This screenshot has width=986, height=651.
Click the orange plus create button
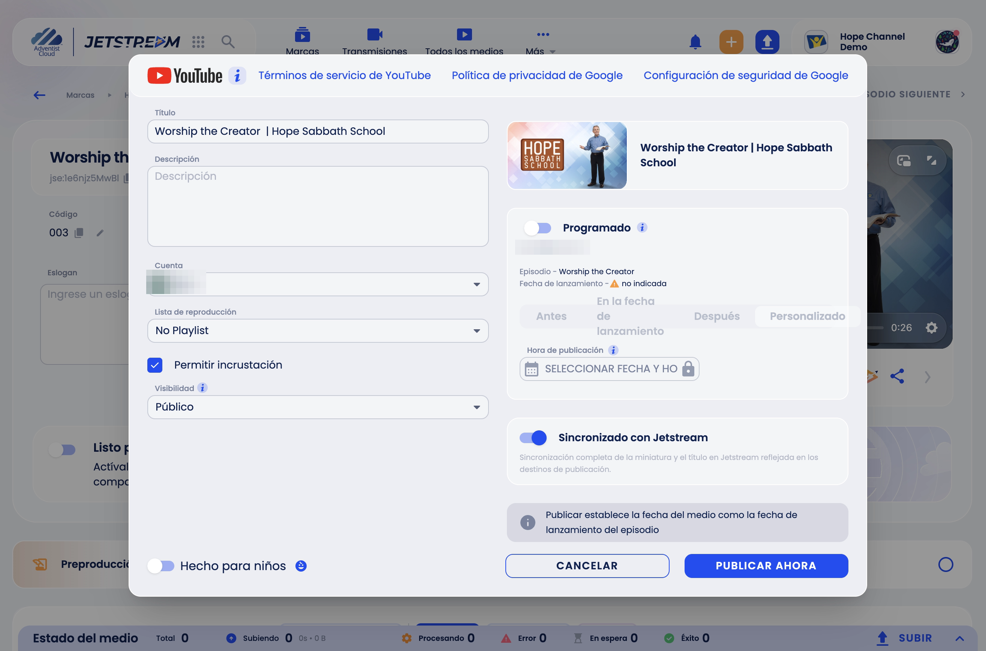pos(731,42)
